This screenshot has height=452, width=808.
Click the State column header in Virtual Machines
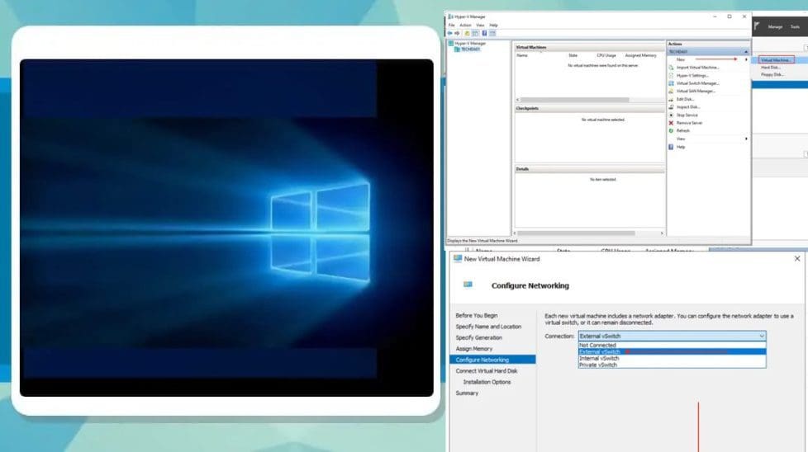coord(573,55)
